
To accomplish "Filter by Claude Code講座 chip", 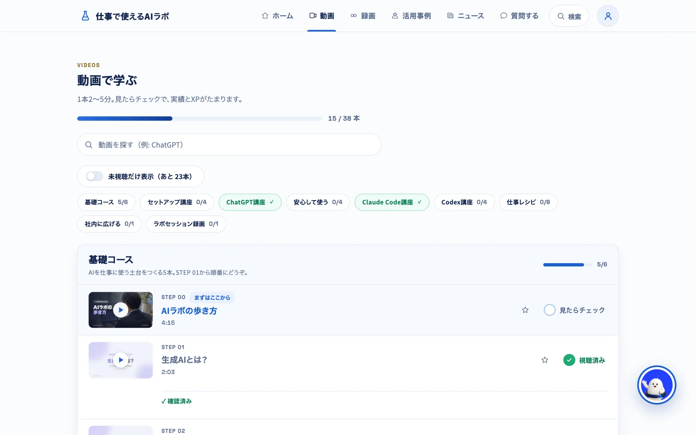I will click(x=392, y=202).
